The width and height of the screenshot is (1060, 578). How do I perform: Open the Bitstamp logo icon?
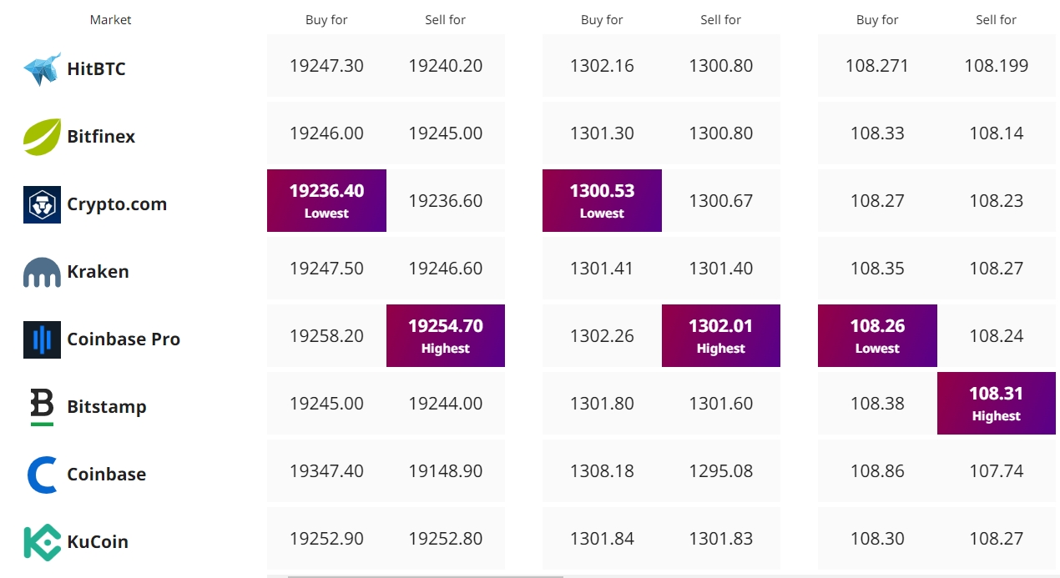click(x=42, y=407)
